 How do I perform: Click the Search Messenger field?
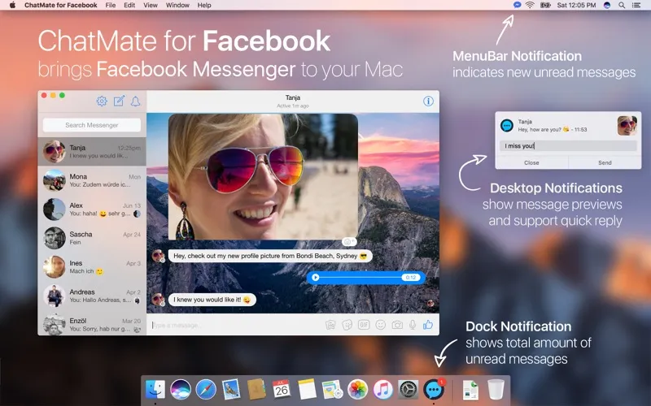click(x=92, y=125)
